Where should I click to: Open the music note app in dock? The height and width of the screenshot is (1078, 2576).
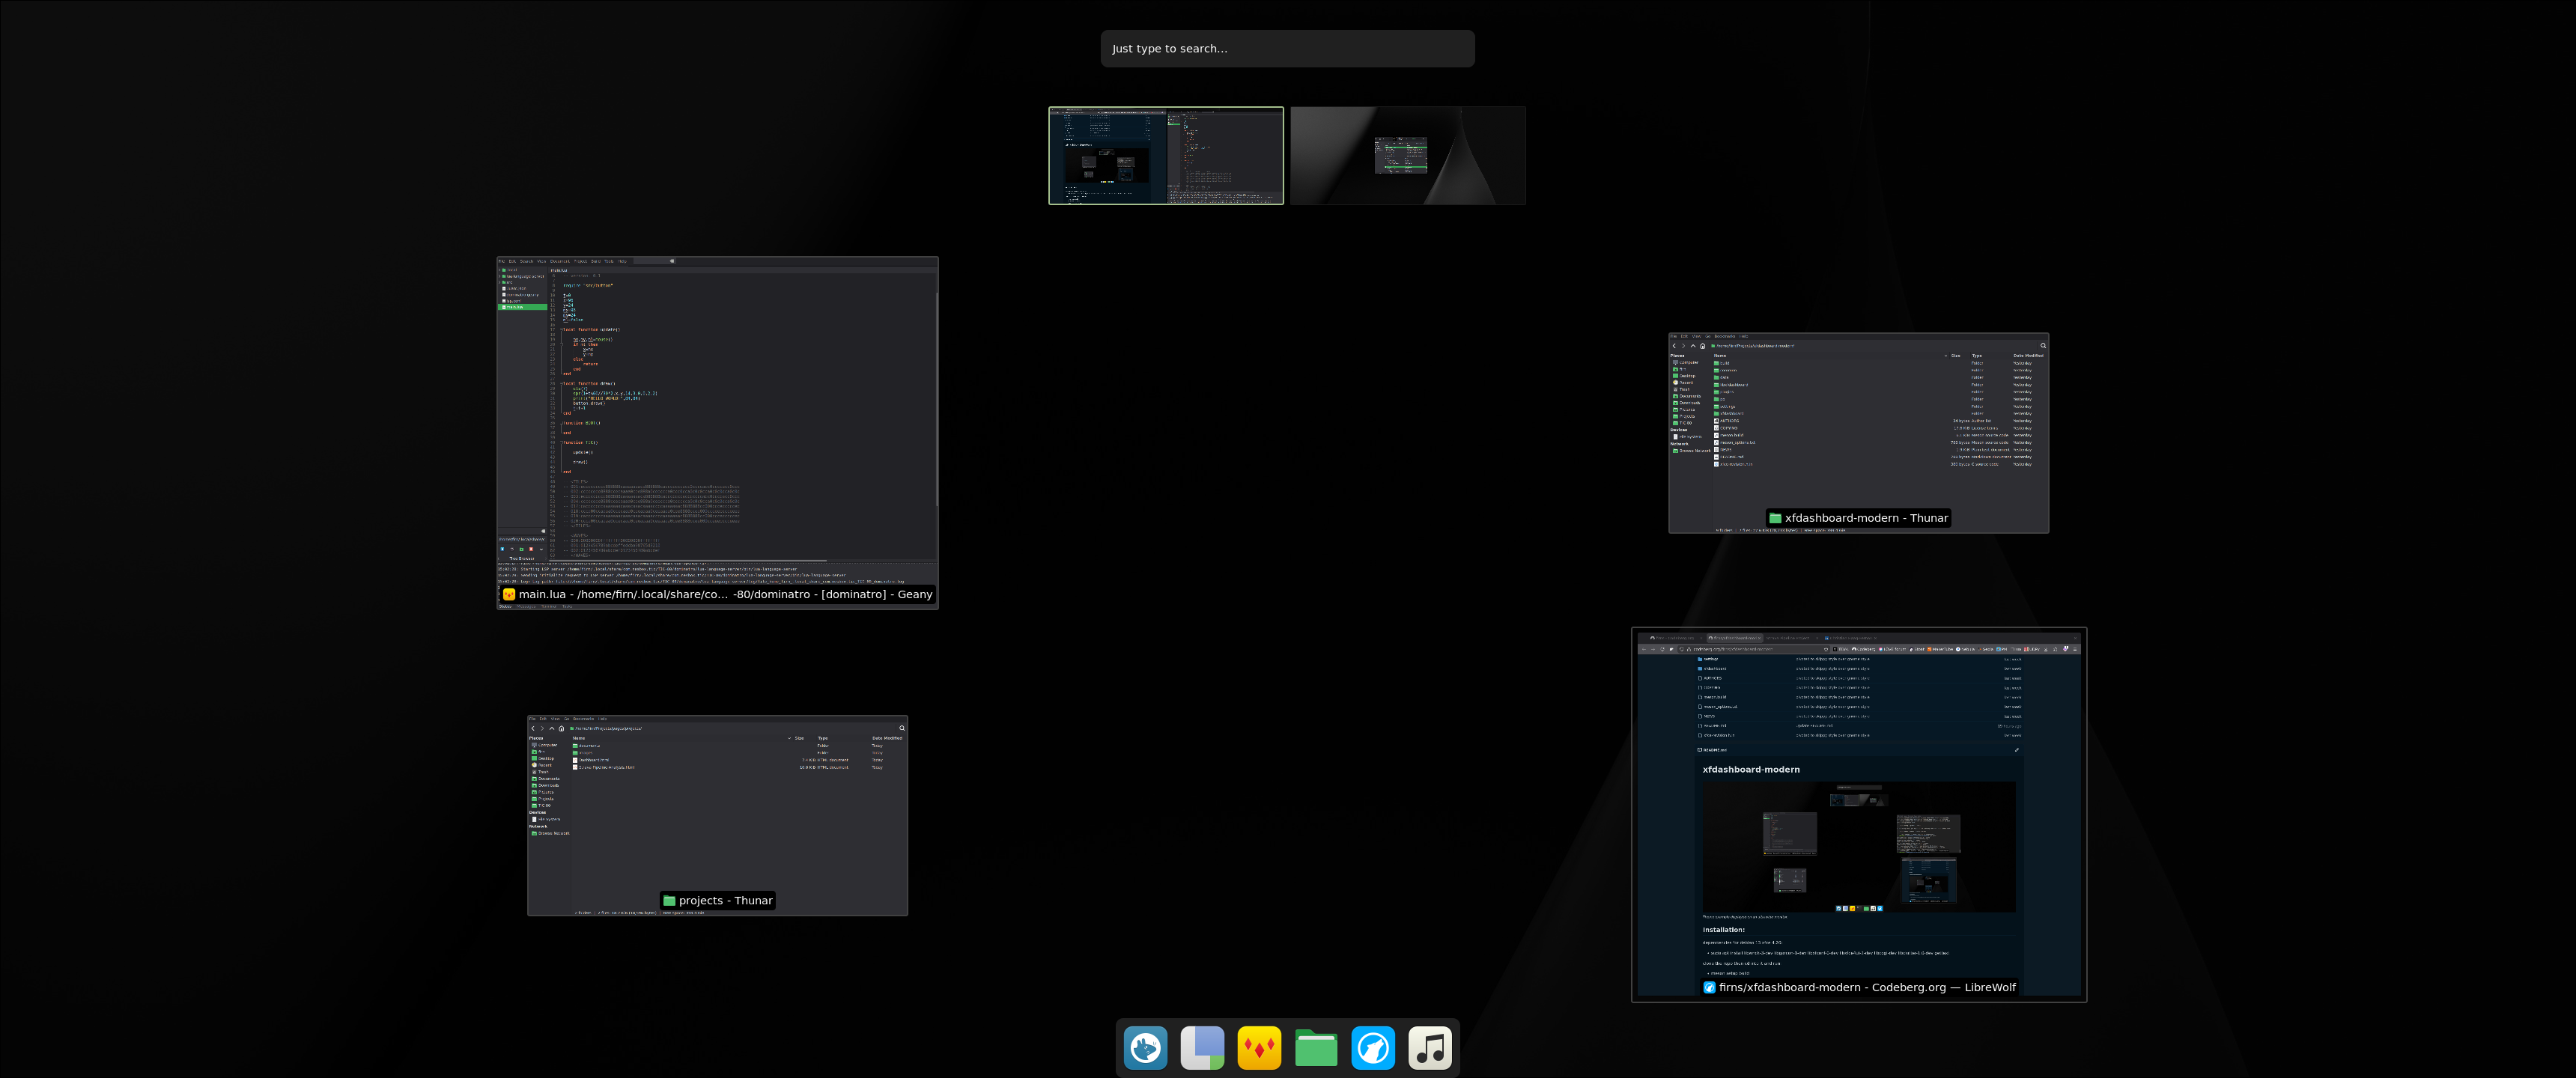point(1430,1048)
